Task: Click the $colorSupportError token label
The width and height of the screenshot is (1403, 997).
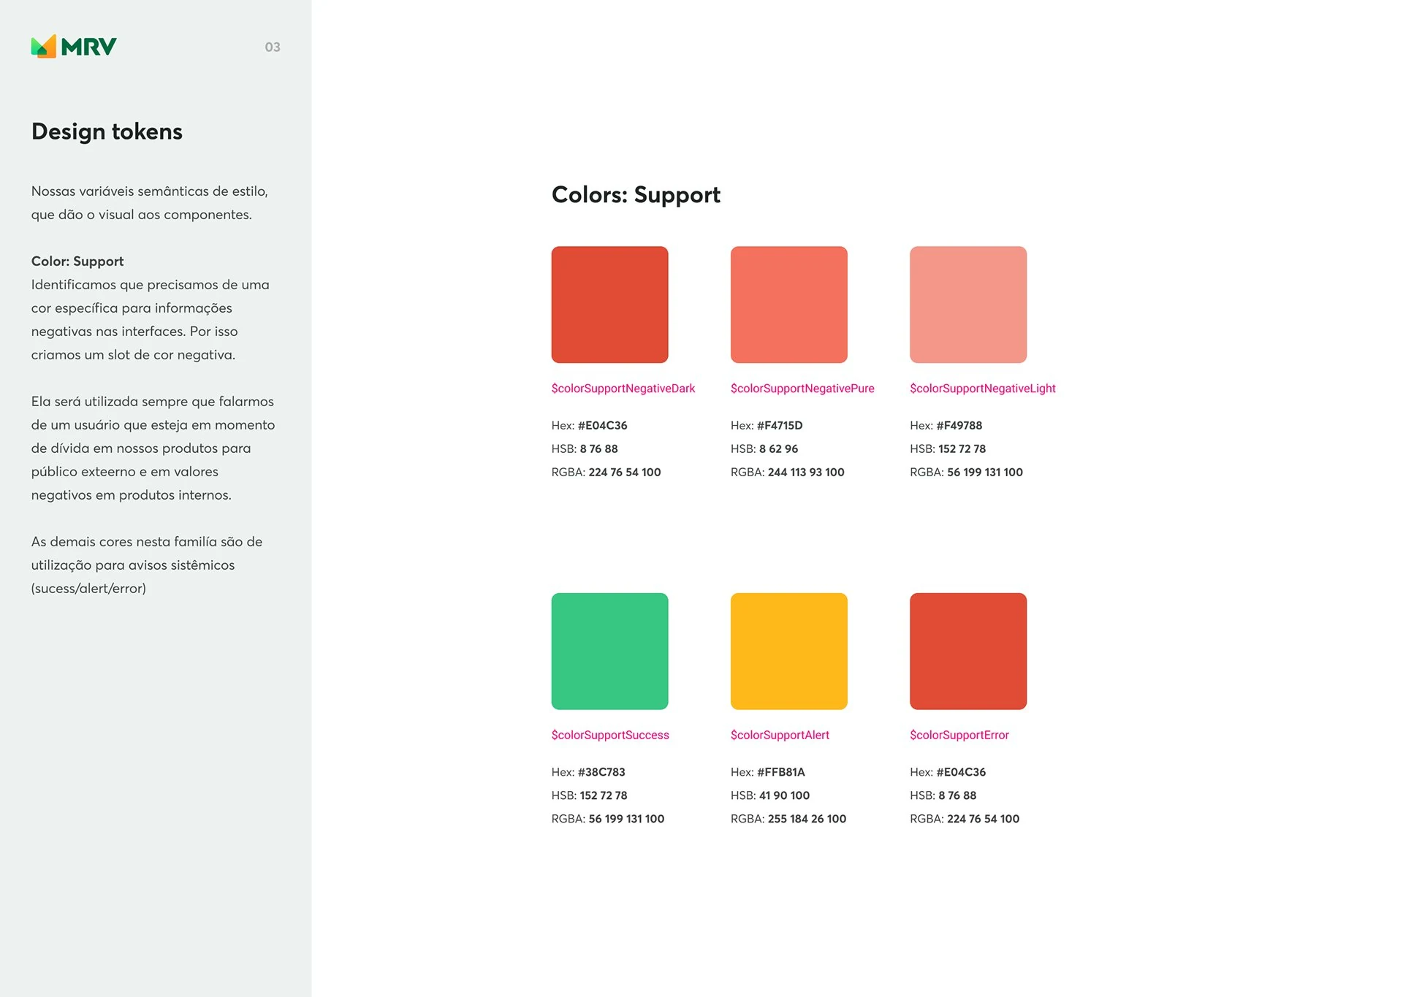Action: pyautogui.click(x=959, y=735)
